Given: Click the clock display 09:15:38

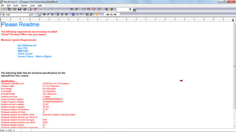Looking at the screenshot, I should pyautogui.click(x=112, y=14).
